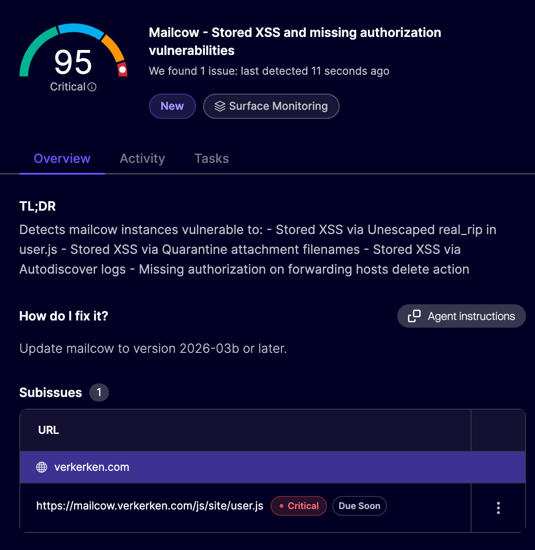Click the Subissues count badge
535x550 pixels.
click(x=99, y=392)
